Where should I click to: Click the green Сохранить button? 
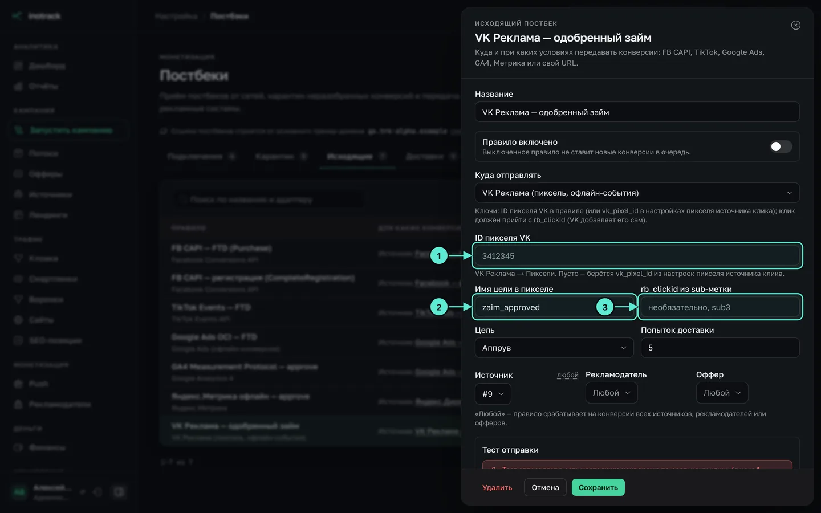[598, 487]
